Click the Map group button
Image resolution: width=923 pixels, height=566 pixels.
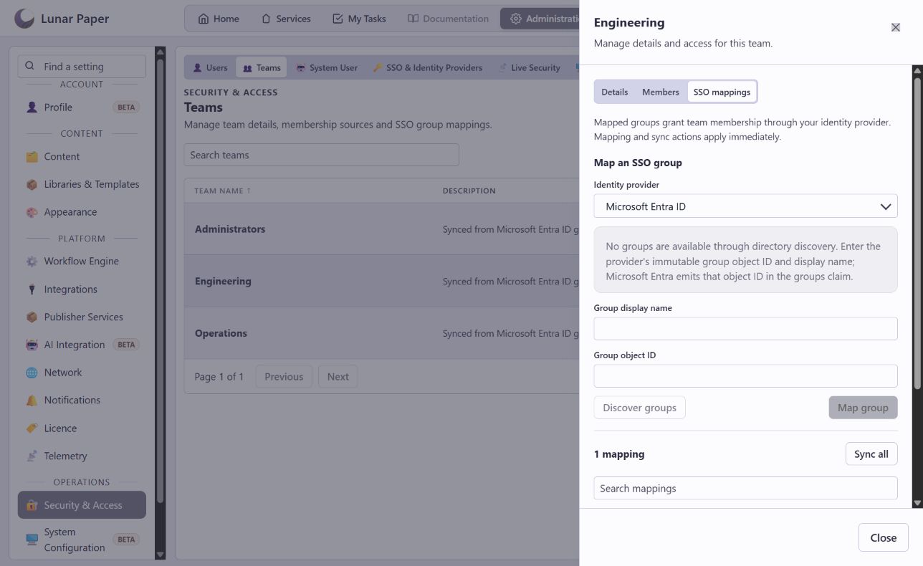pyautogui.click(x=863, y=408)
